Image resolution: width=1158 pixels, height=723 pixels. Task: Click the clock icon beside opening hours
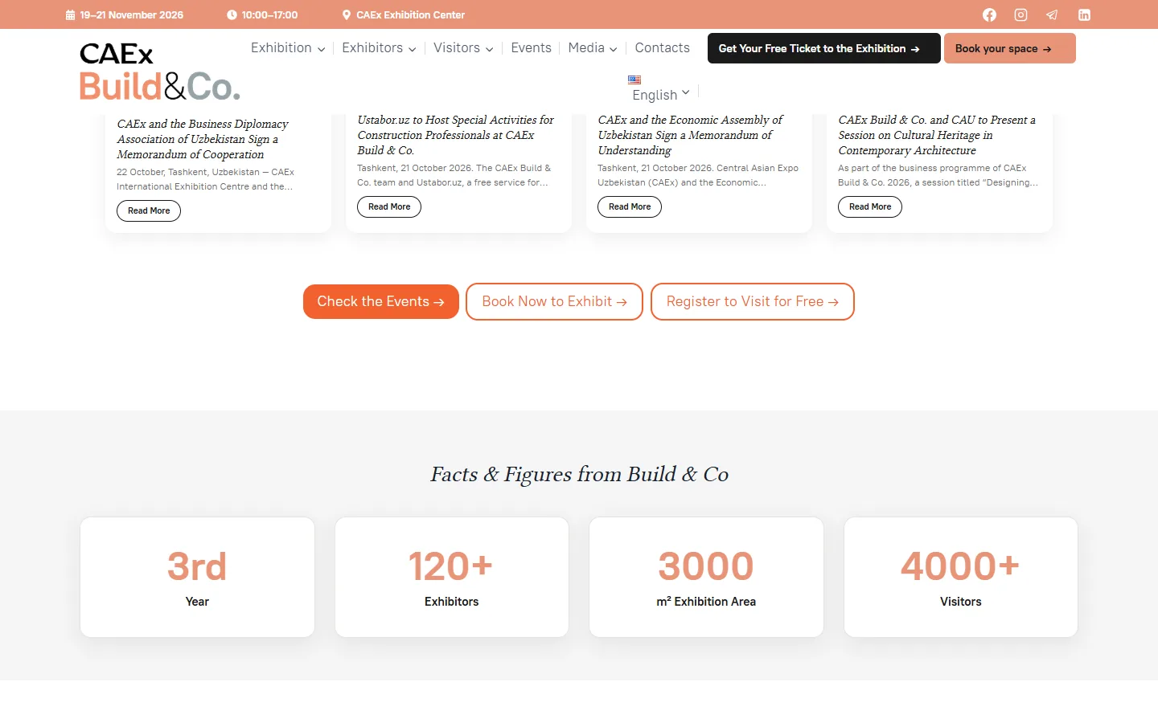click(x=232, y=14)
